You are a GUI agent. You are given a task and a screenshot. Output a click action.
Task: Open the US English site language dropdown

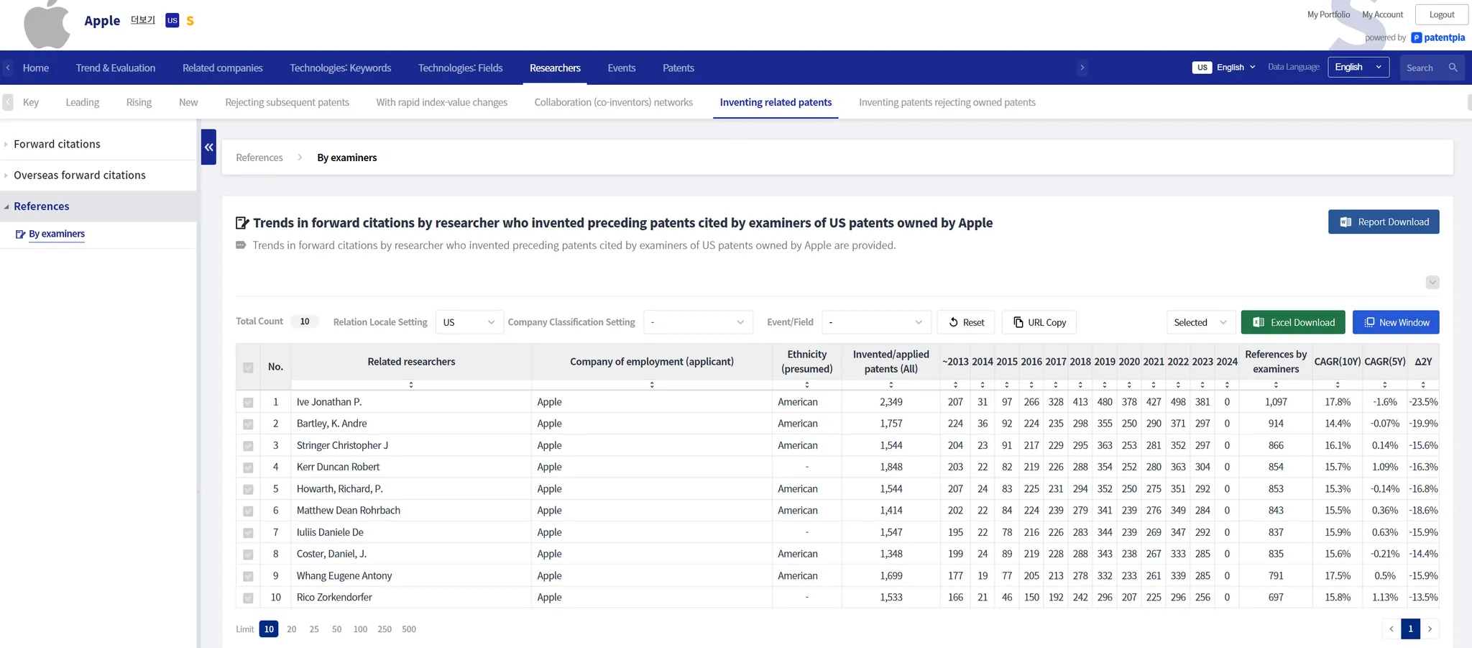(1224, 68)
